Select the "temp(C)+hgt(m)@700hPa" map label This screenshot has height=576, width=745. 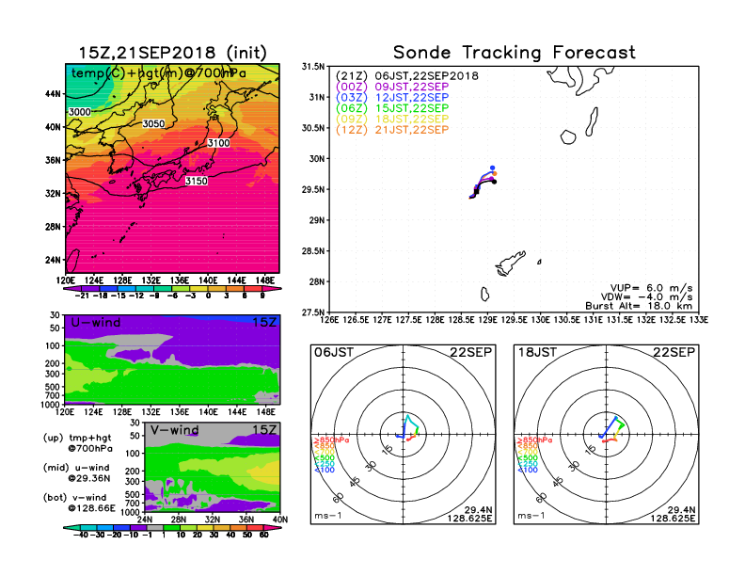click(159, 73)
